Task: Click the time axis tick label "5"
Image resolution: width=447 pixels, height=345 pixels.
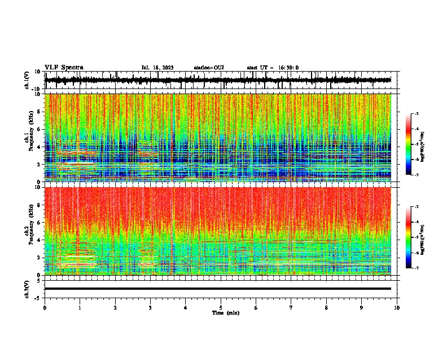Action: click(x=221, y=308)
